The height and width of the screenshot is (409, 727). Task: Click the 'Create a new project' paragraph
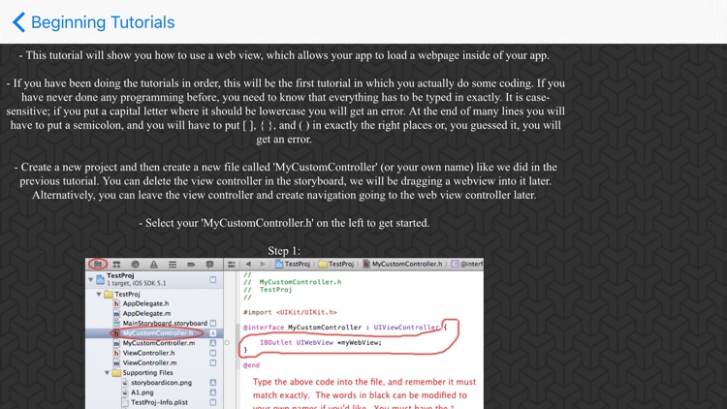pyautogui.click(x=284, y=181)
